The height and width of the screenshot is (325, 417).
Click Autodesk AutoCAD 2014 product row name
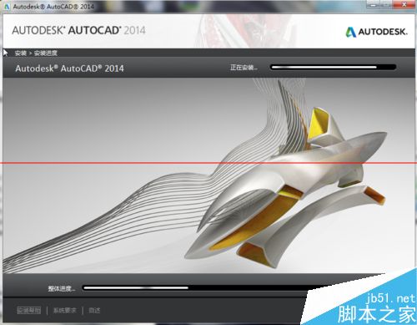69,69
